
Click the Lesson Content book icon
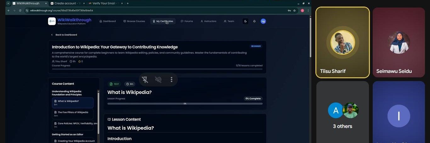[109, 119]
